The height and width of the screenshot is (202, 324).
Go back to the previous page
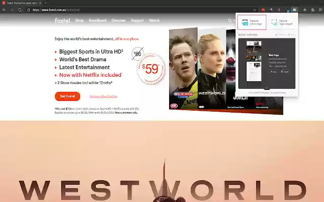[4, 10]
